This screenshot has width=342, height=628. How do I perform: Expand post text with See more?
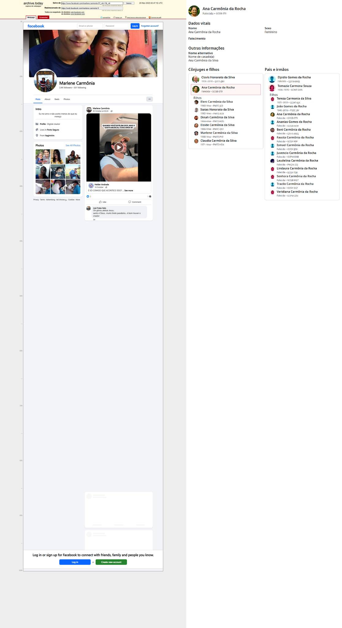pos(129,191)
